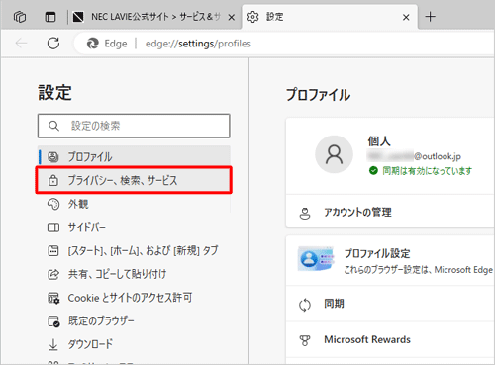Viewport: 495px width, 365px height.
Task: Click the window icon beside [スタート]、[ホーム]
Action: pos(53,251)
